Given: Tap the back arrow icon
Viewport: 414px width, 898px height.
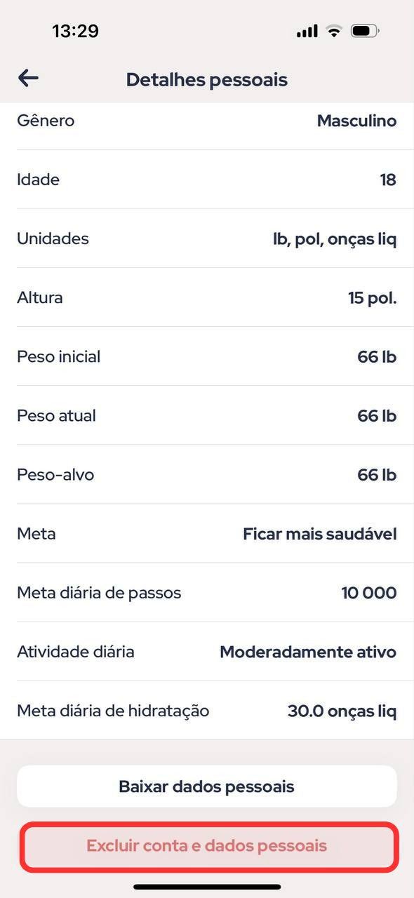Looking at the screenshot, I should pos(28,78).
